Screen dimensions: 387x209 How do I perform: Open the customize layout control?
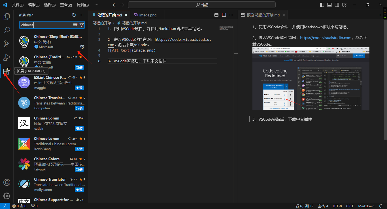pos(344,5)
